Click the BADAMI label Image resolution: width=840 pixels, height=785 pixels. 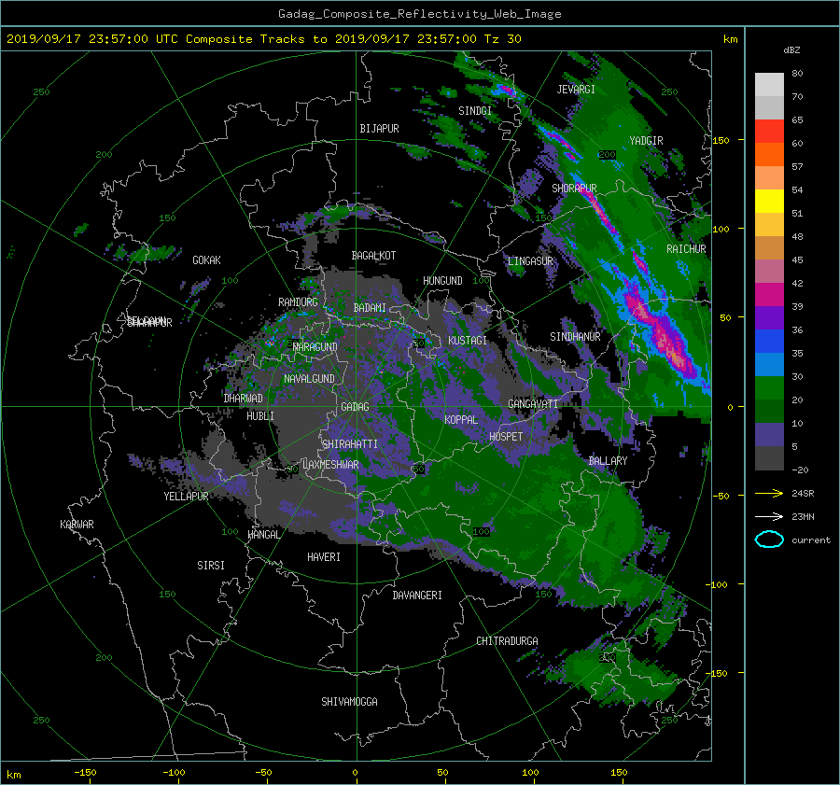(x=370, y=308)
